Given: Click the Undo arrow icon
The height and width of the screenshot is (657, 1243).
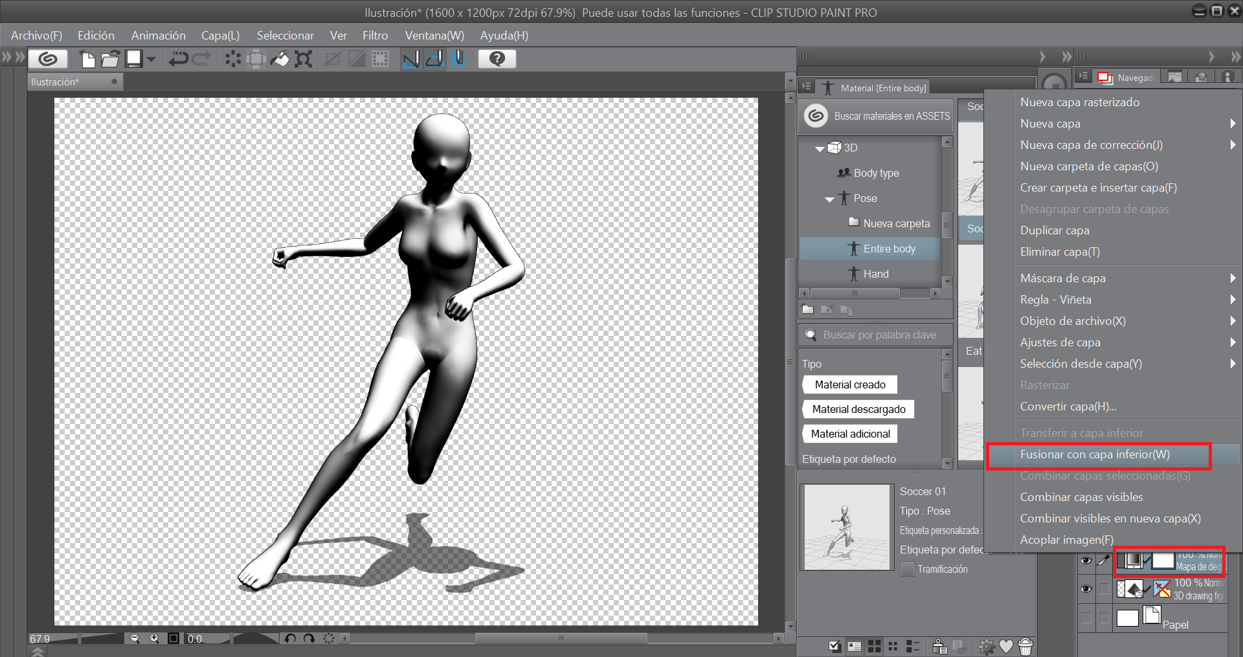Looking at the screenshot, I should pos(178,60).
